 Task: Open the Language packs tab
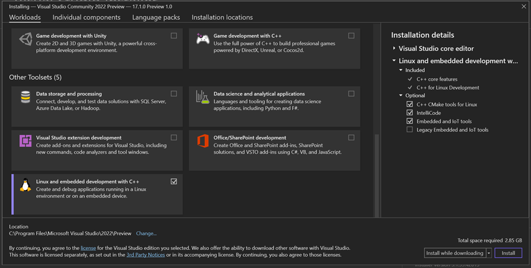click(x=156, y=17)
